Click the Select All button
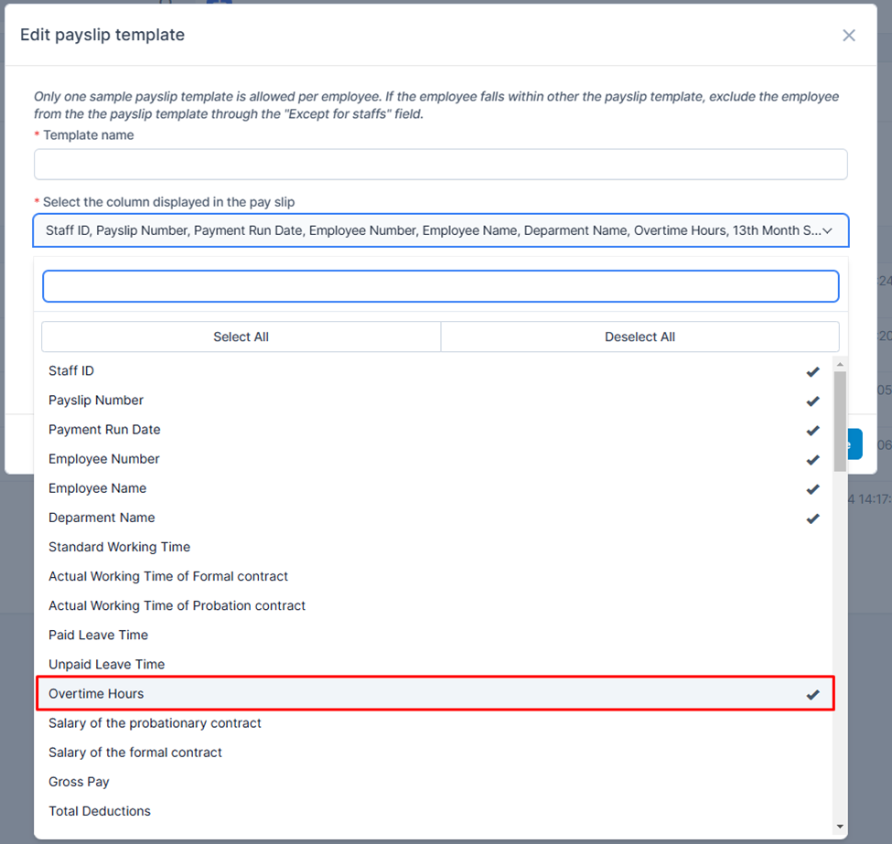Image resolution: width=892 pixels, height=844 pixels. (242, 337)
